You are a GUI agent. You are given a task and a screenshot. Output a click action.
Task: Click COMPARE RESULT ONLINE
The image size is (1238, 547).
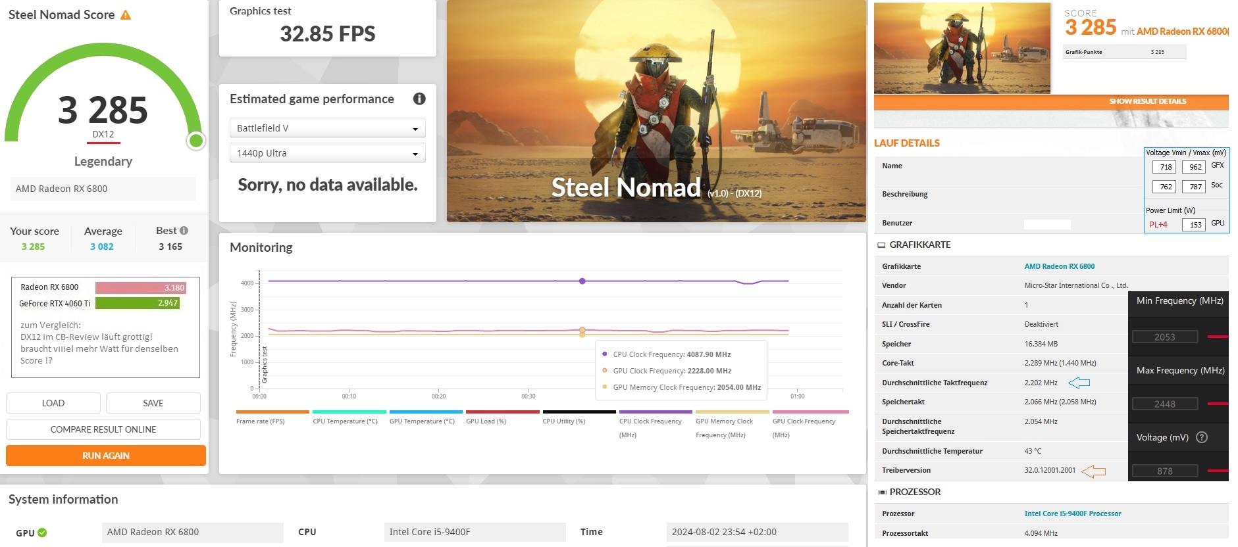pyautogui.click(x=103, y=429)
